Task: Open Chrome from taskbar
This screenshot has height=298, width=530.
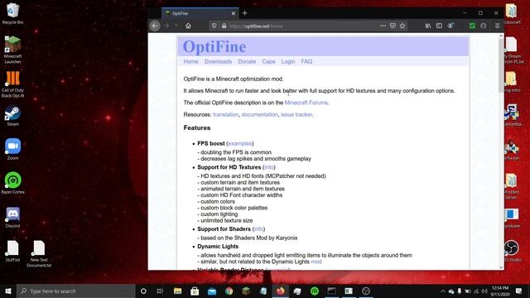Action: (x=229, y=291)
